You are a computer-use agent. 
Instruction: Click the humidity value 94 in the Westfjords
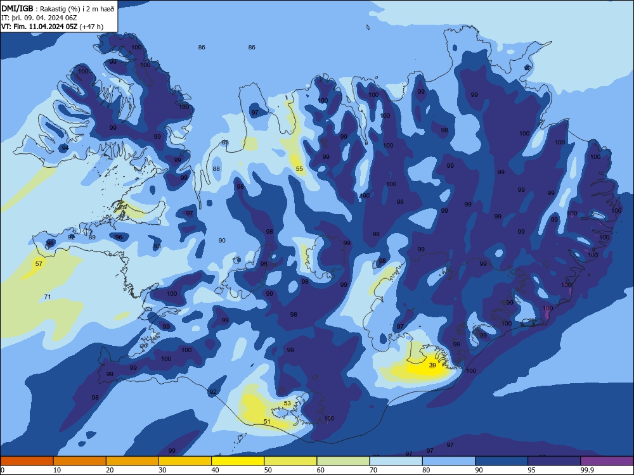(65, 148)
